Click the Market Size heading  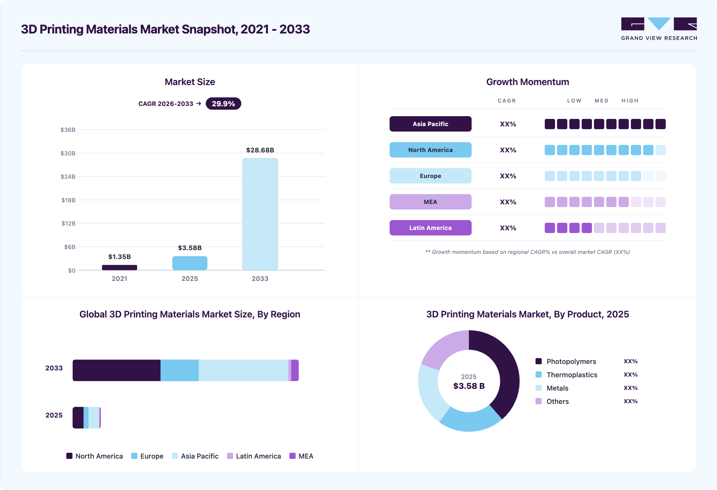pyautogui.click(x=190, y=82)
